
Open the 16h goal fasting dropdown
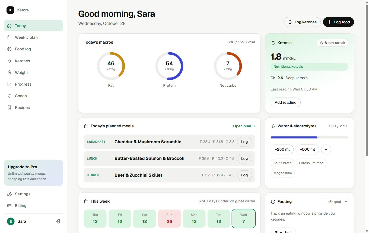click(x=337, y=202)
